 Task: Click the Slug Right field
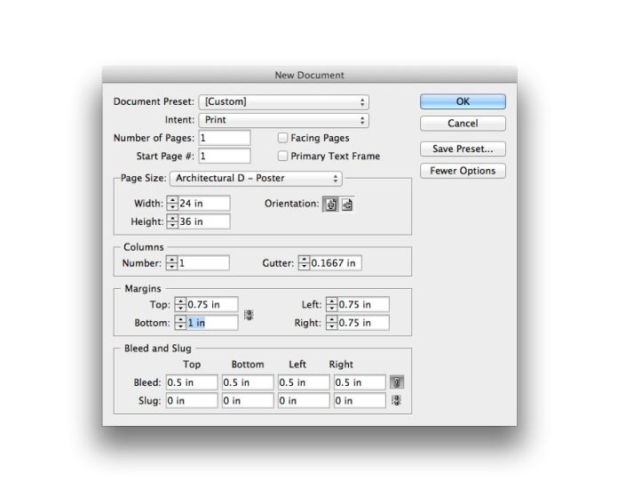click(x=360, y=400)
